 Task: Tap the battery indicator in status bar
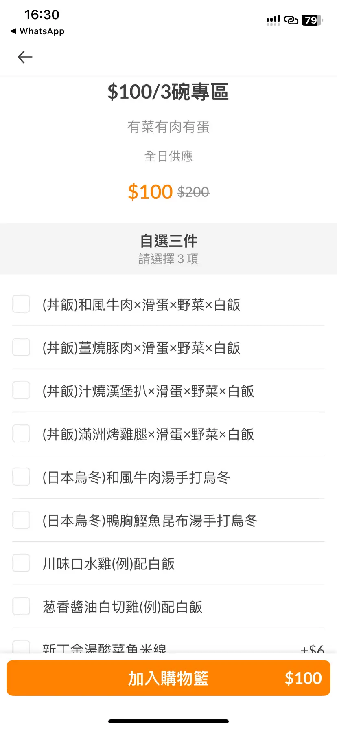[311, 20]
